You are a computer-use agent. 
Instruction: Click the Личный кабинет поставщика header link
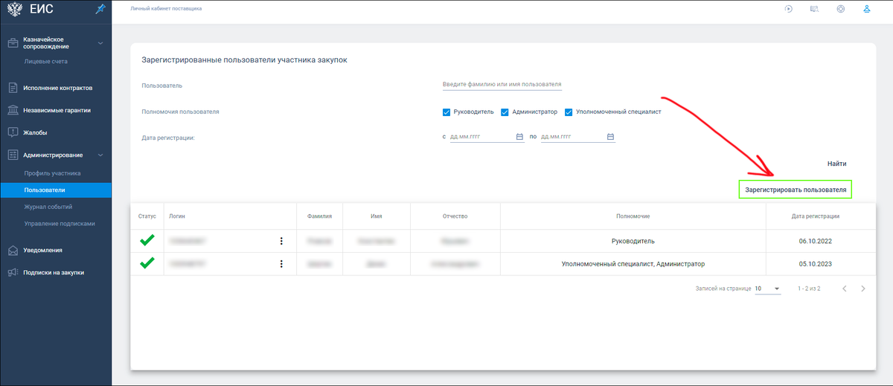(166, 9)
